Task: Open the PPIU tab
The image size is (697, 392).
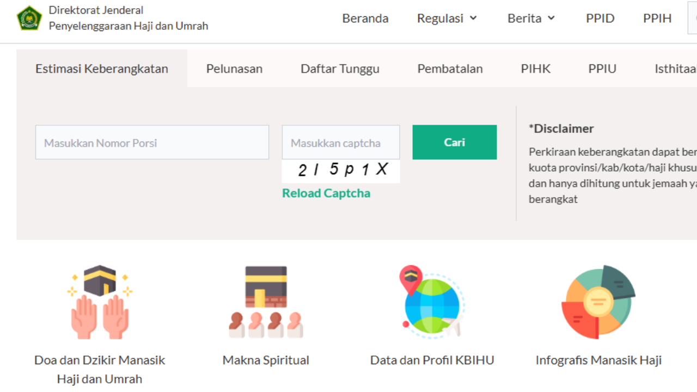Action: [602, 69]
